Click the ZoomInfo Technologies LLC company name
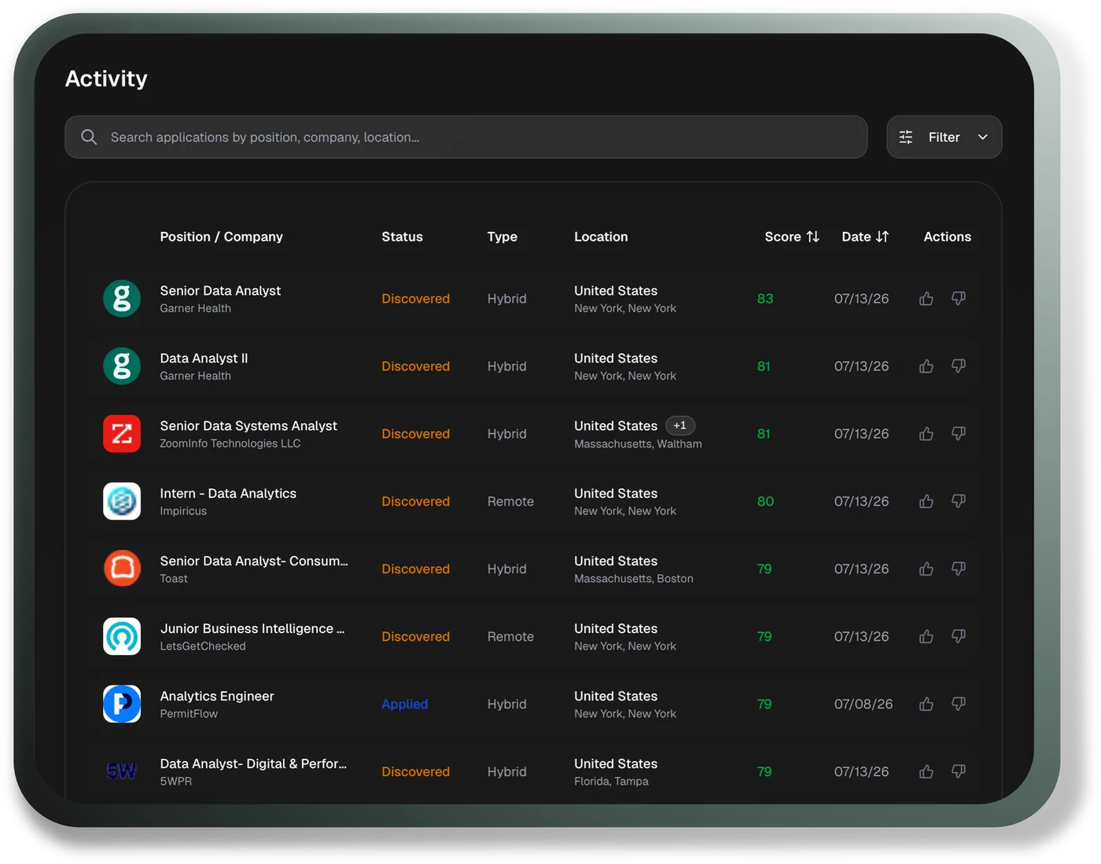The height and width of the screenshot is (864, 1101). pos(230,444)
